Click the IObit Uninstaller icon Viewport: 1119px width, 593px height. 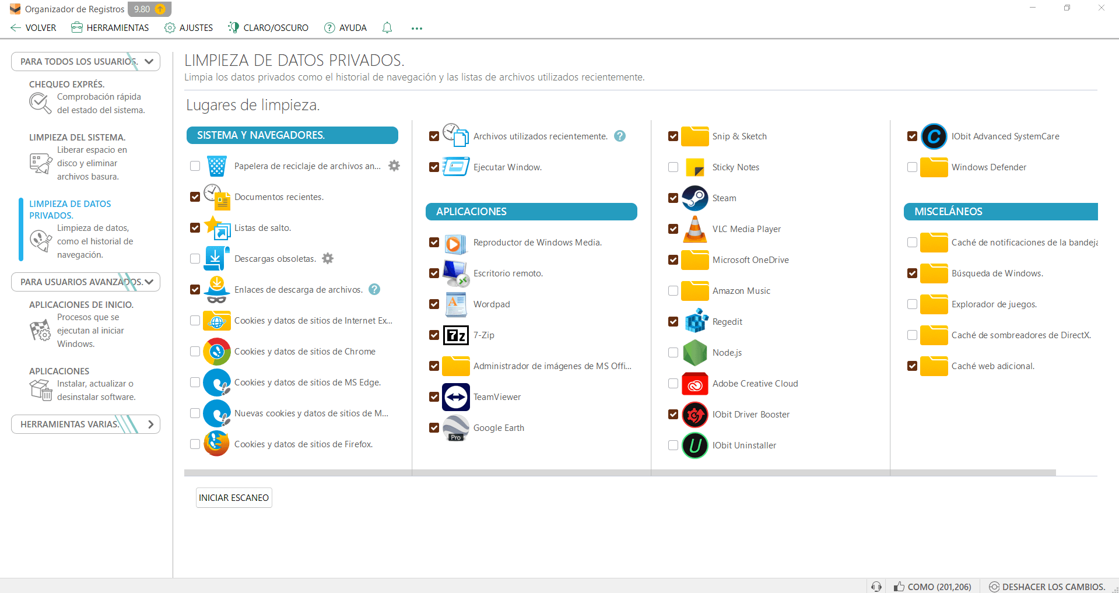(695, 445)
